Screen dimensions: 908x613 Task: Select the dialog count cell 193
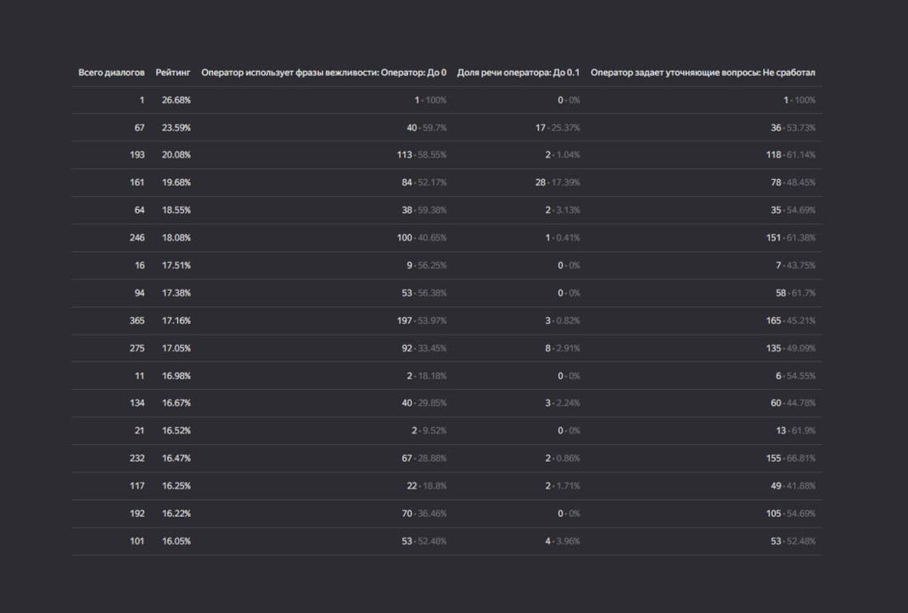pyautogui.click(x=137, y=155)
